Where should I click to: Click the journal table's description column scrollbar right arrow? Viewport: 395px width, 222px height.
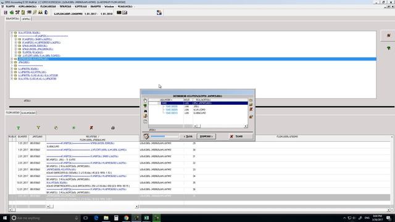click(137, 207)
